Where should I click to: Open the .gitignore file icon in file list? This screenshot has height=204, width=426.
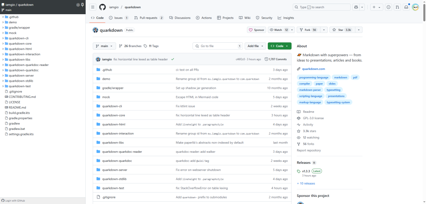click(98, 197)
